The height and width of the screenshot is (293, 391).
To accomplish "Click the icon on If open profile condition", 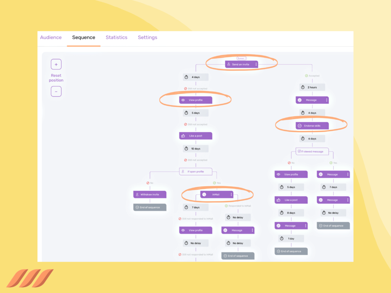I will point(183,172).
